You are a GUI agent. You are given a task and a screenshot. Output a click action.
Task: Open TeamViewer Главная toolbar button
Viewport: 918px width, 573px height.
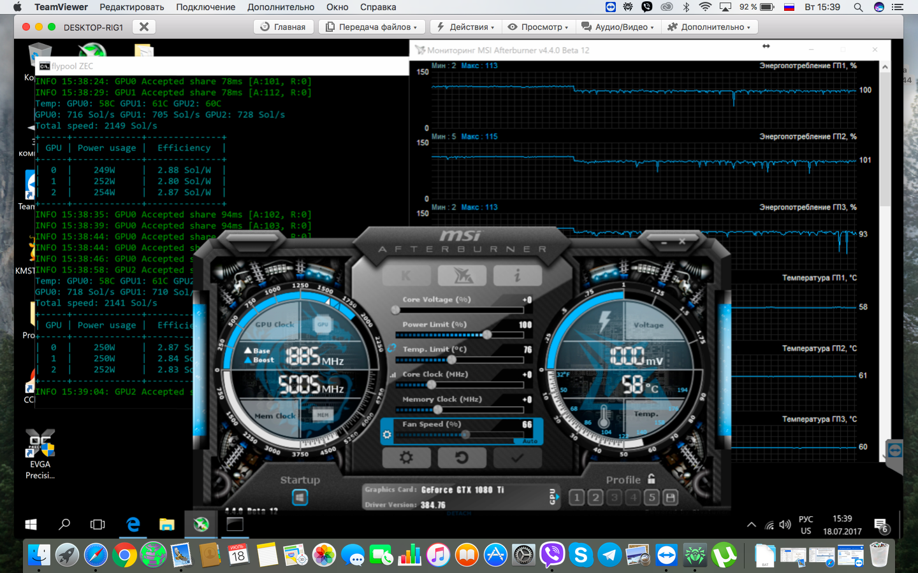point(283,27)
